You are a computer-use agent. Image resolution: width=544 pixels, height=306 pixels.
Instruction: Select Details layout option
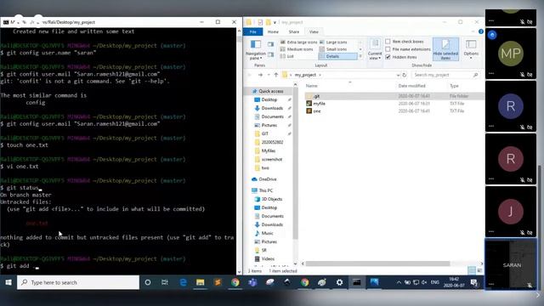pyautogui.click(x=337, y=56)
